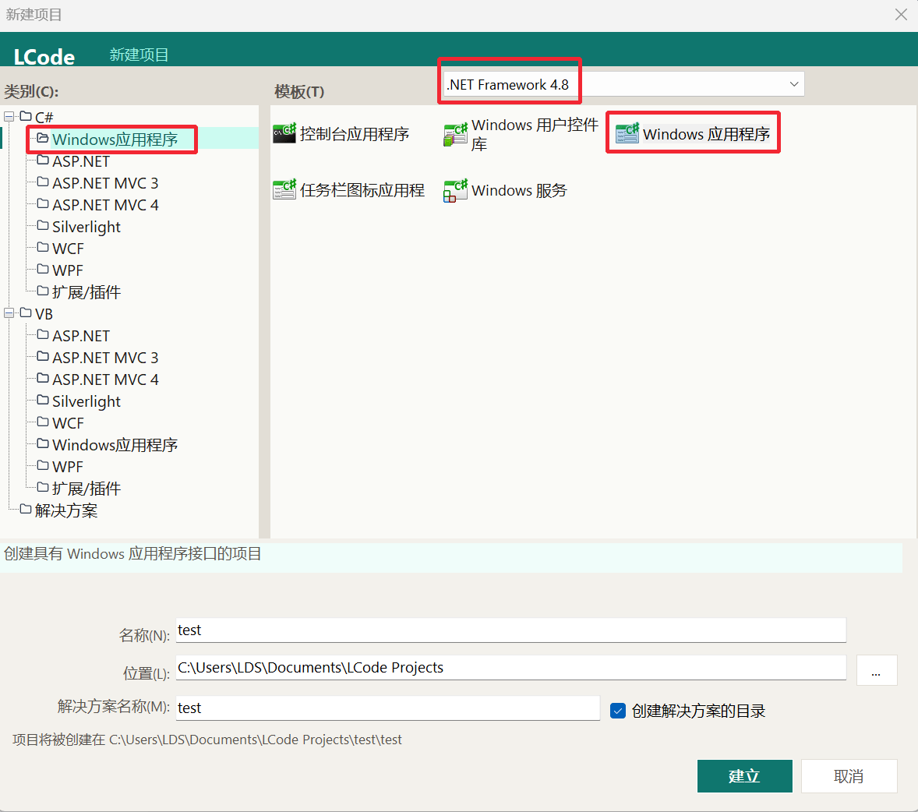
Task: Select Windows应用程序 under VB
Action: 115,445
